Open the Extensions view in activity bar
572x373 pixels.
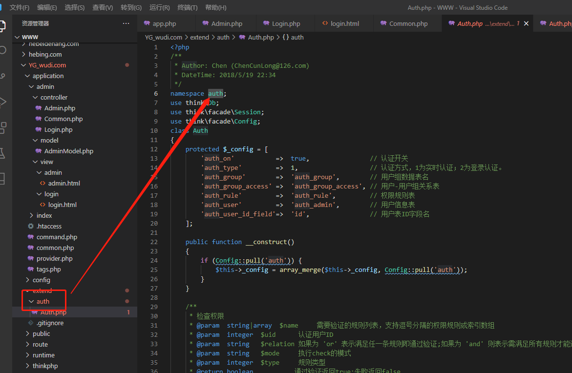(x=3, y=127)
